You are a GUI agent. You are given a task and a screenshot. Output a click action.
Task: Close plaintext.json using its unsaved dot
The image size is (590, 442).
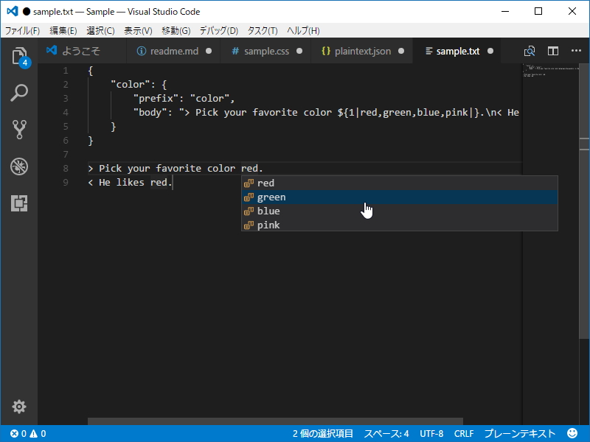click(x=401, y=51)
